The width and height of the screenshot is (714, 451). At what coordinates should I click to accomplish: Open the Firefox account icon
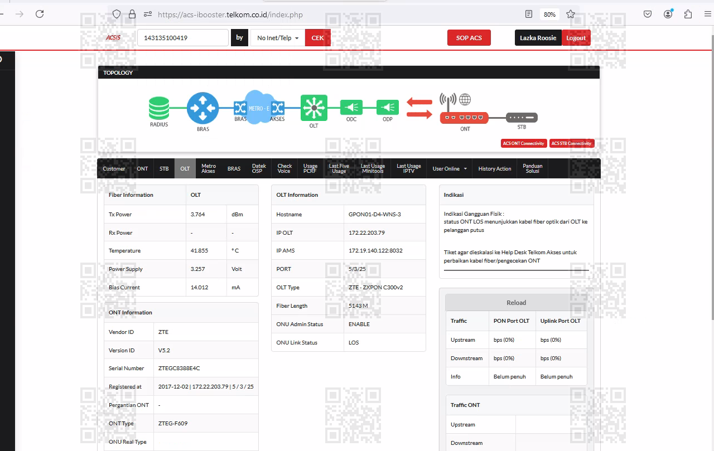668,14
